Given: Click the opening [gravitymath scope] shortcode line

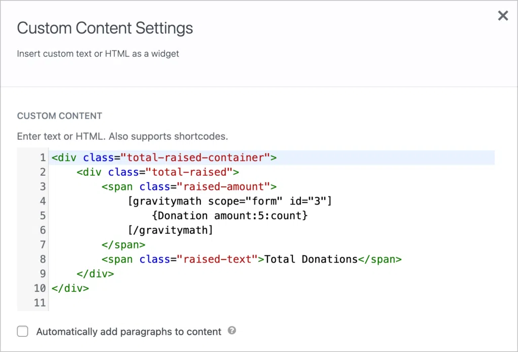Looking at the screenshot, I should click(230, 202).
